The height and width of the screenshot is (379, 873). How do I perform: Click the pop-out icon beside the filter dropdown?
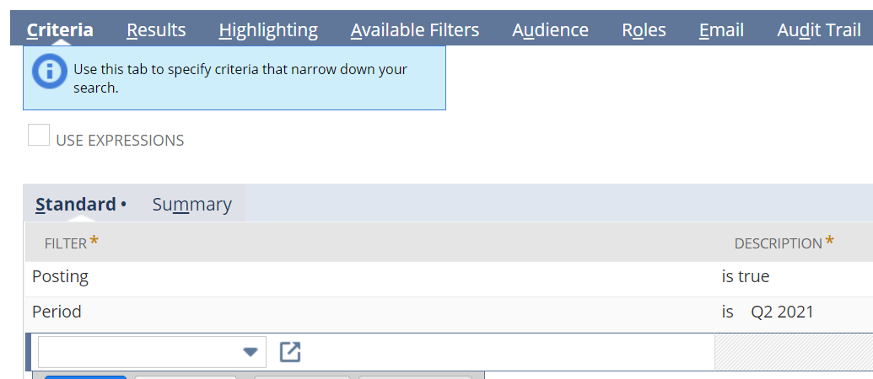coord(289,352)
